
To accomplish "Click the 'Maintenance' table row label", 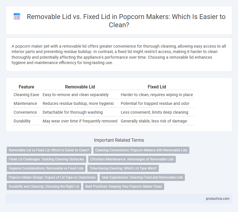I will pos(25,103).
